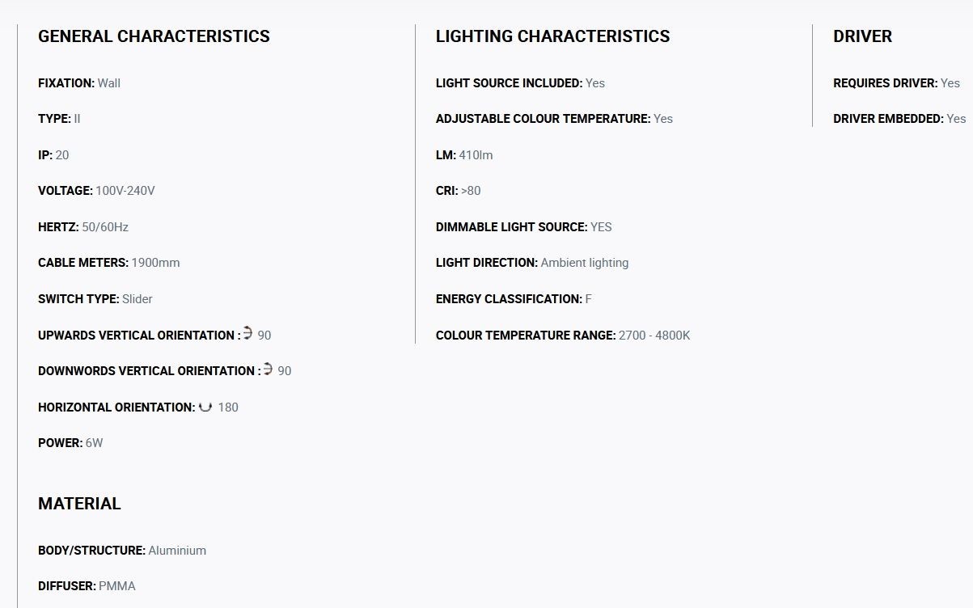Select the Lighting Characteristics heading
The width and height of the screenshot is (973, 608).
coord(552,36)
